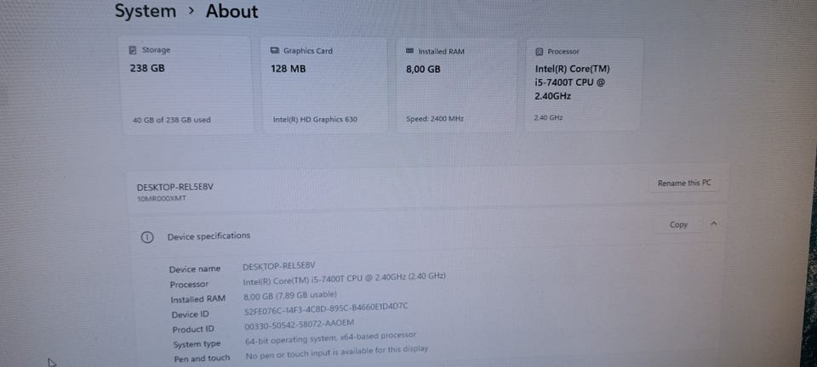
Task: Select the 238 GB storage value
Action: click(146, 68)
